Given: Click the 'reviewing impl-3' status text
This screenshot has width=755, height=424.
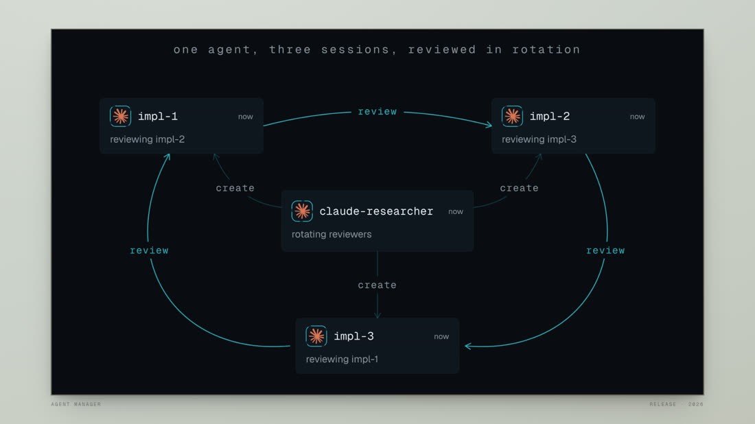Looking at the screenshot, I should 539,139.
